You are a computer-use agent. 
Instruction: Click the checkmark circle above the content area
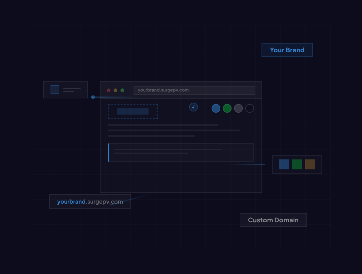193,107
